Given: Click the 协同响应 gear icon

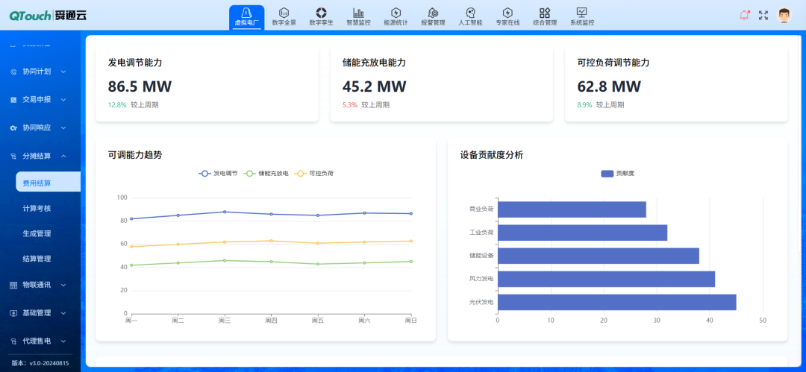Looking at the screenshot, I should [14, 127].
